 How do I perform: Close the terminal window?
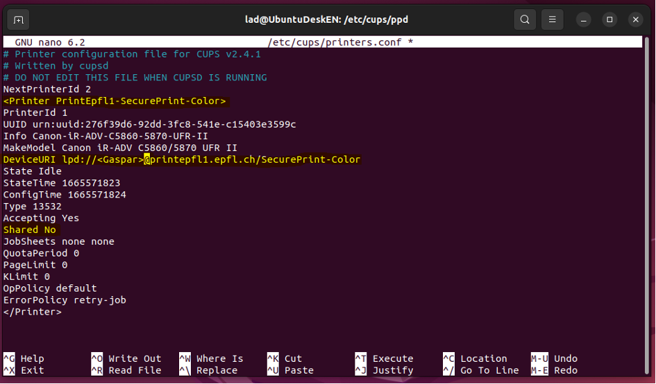(636, 19)
